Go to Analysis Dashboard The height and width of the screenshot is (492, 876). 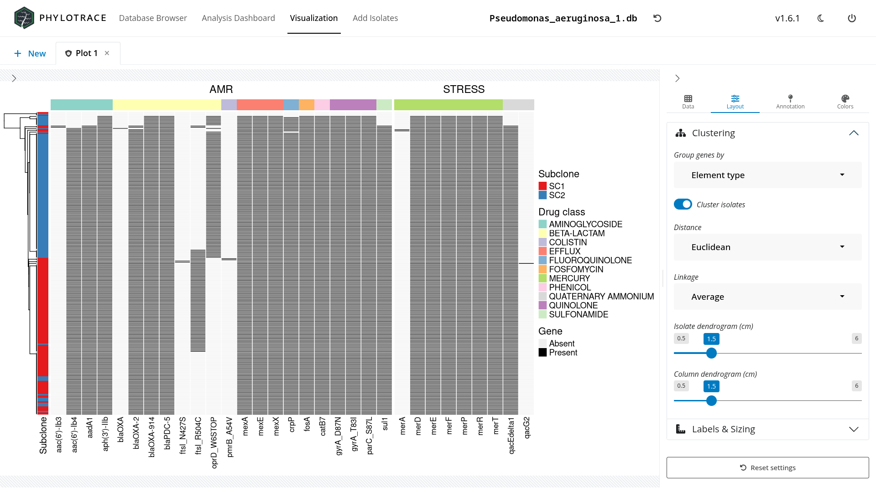coord(239,18)
